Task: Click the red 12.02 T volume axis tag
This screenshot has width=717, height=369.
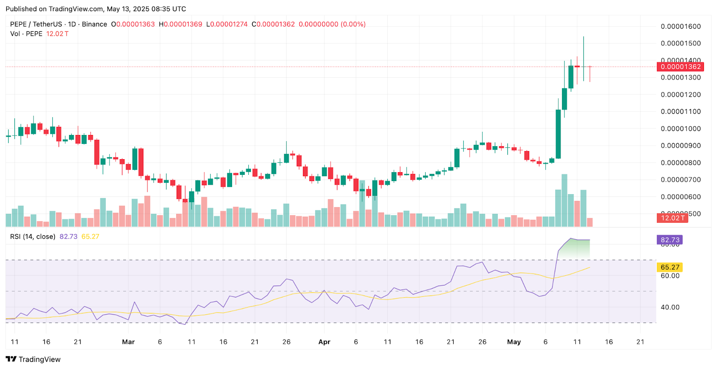Action: (673, 218)
